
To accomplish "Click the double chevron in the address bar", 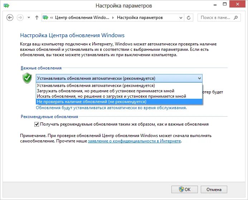I will click(52, 18).
